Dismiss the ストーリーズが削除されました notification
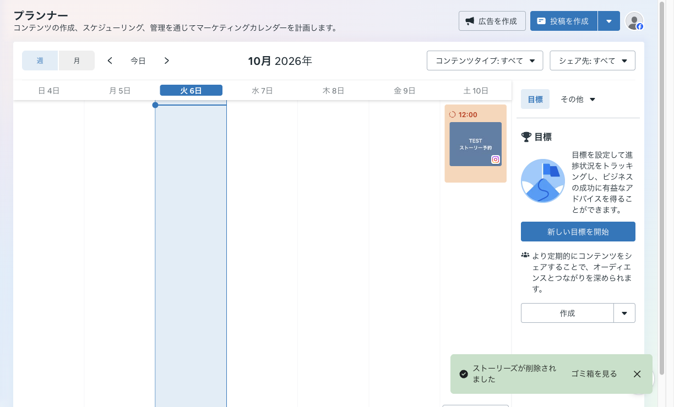This screenshot has width=674, height=407. tap(637, 374)
